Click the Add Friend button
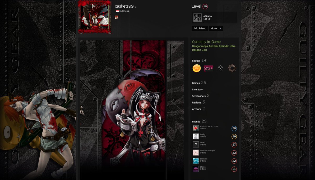This screenshot has height=180, width=315. point(200,28)
